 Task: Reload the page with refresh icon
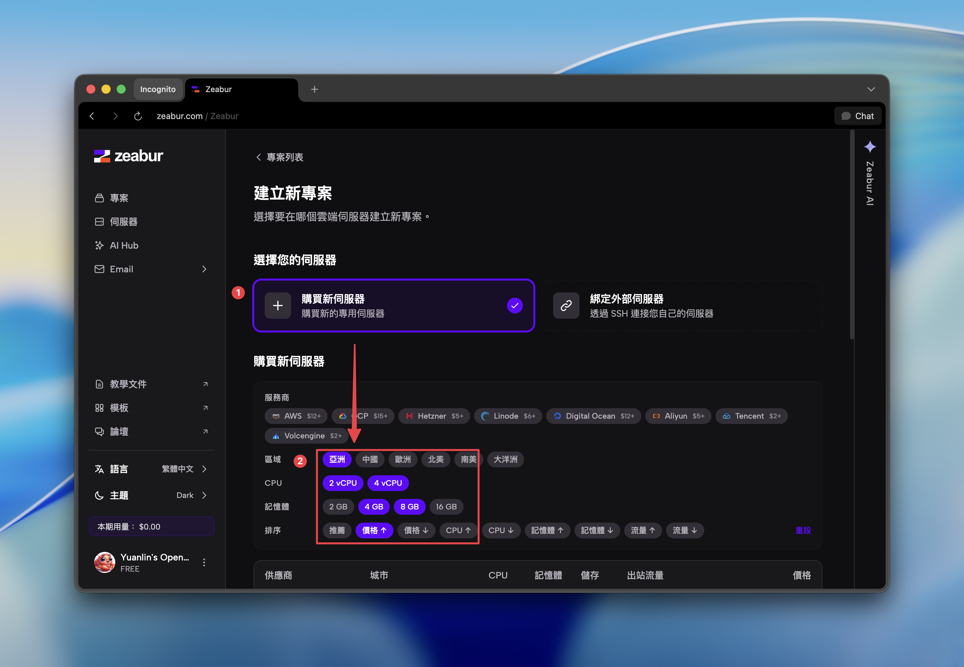coord(138,116)
